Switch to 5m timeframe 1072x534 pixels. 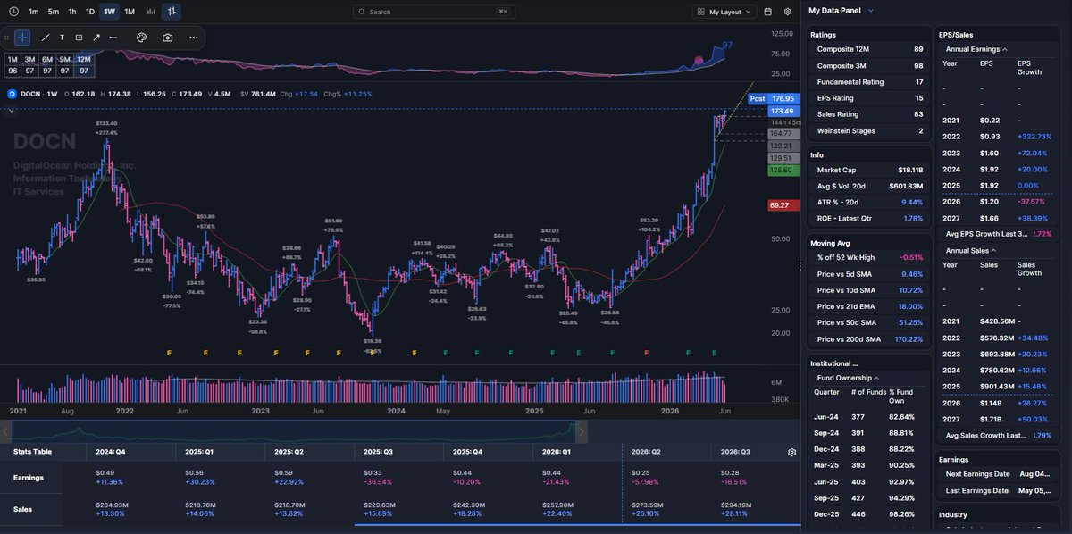[54, 12]
